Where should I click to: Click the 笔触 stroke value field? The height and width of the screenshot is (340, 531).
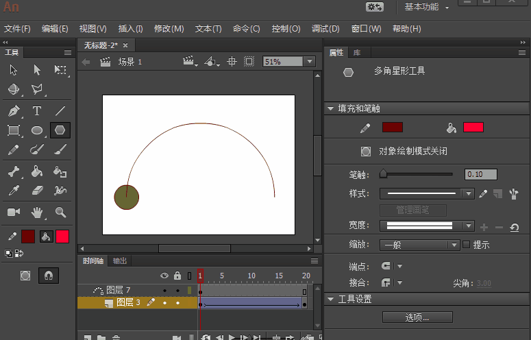tap(480, 174)
